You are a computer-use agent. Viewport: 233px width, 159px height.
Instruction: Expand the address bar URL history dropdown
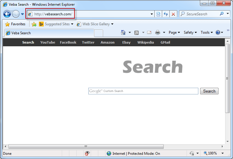pyautogui.click(x=152, y=14)
